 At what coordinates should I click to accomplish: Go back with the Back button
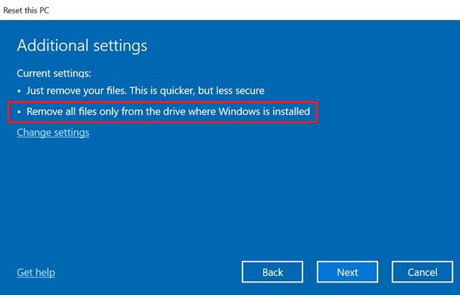coord(272,272)
